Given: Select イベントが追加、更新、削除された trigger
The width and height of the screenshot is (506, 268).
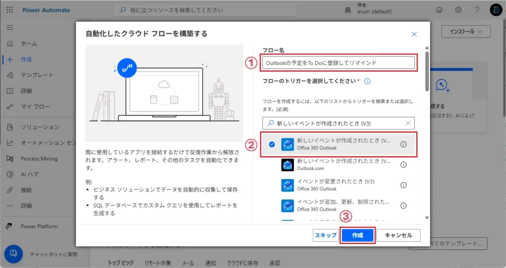Looking at the screenshot, I should pos(339,206).
